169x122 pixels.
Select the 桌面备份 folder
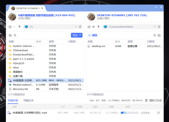coord(45,72)
